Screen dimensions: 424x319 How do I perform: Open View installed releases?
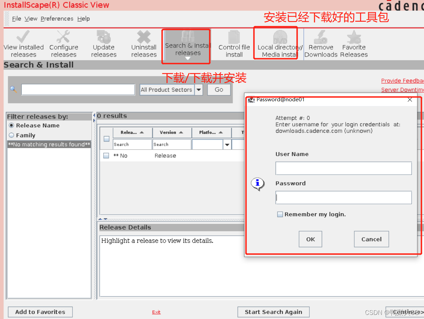click(23, 44)
